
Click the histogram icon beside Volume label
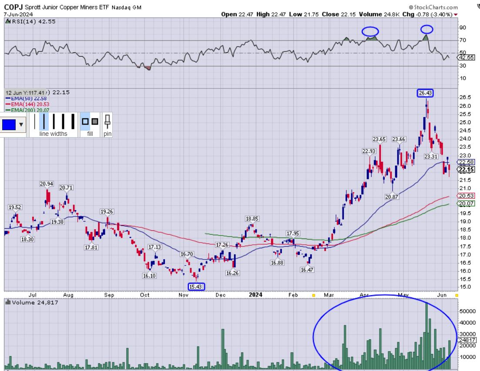coord(8,302)
